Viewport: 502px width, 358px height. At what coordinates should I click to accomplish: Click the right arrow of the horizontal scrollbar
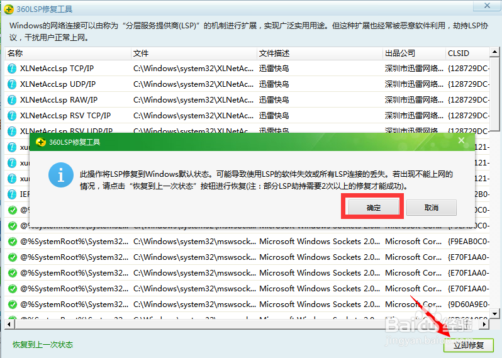click(484, 325)
